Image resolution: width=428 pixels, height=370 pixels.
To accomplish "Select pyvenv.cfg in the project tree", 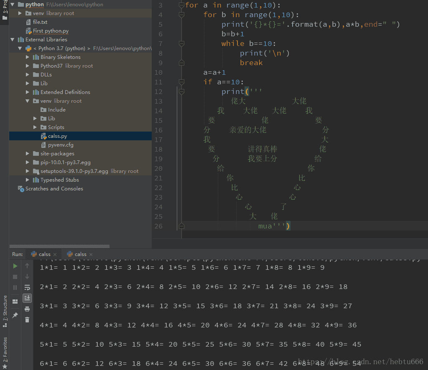I will tap(61, 145).
